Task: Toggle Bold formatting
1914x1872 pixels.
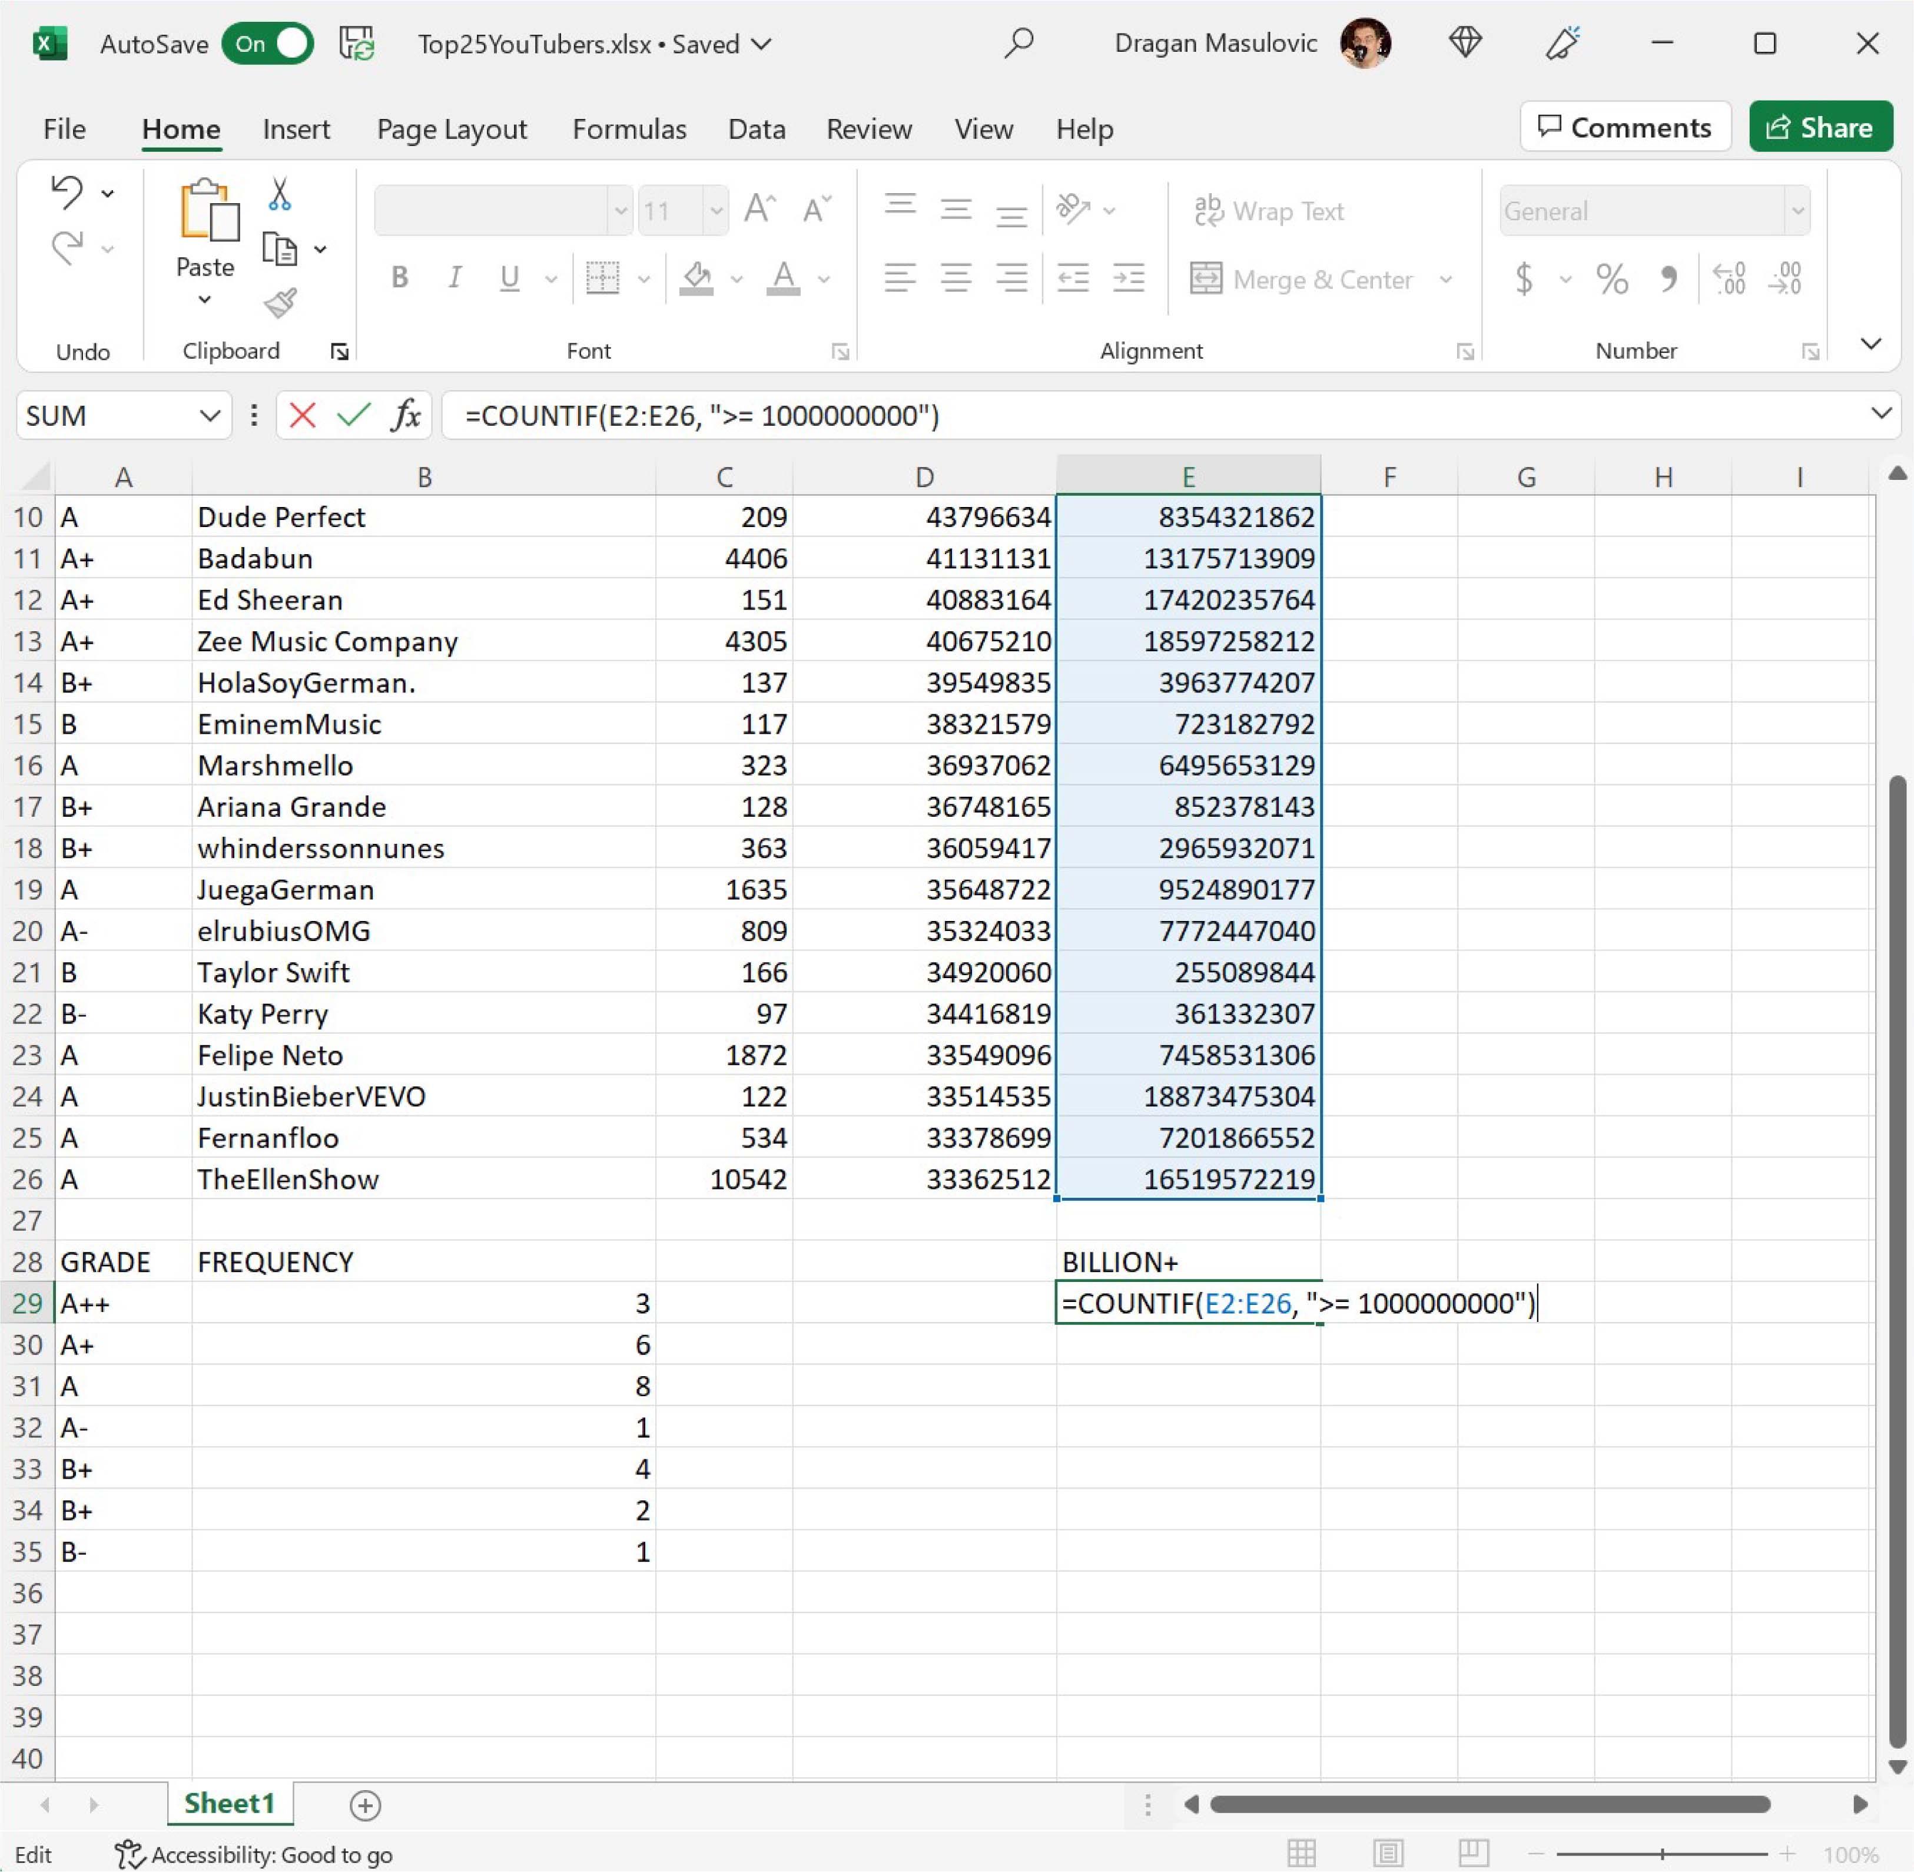Action: tap(399, 279)
